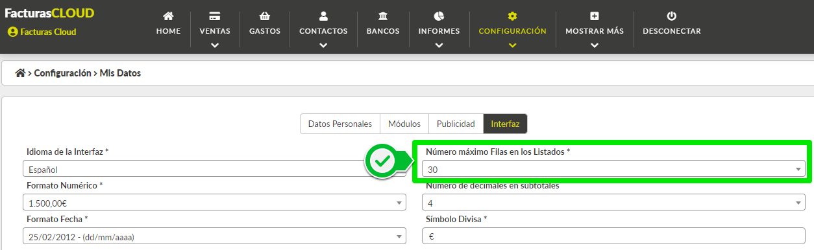This screenshot has height=250, width=814.
Task: Click the breadcrumb home icon
Action: coord(20,73)
